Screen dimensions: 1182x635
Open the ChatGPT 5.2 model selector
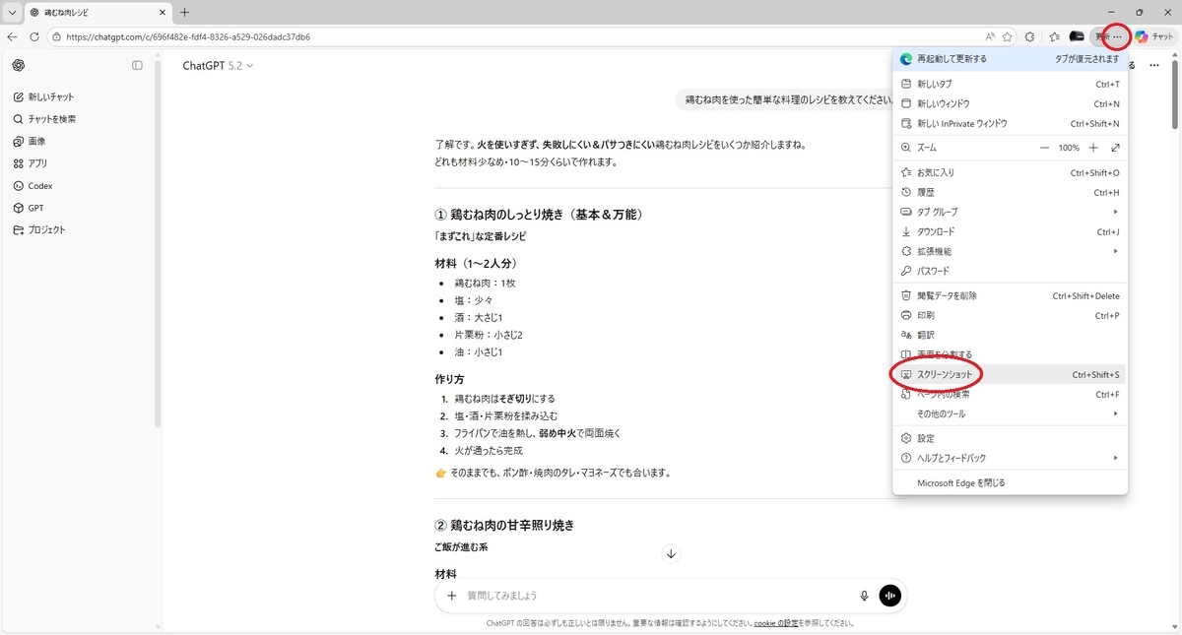click(x=218, y=65)
